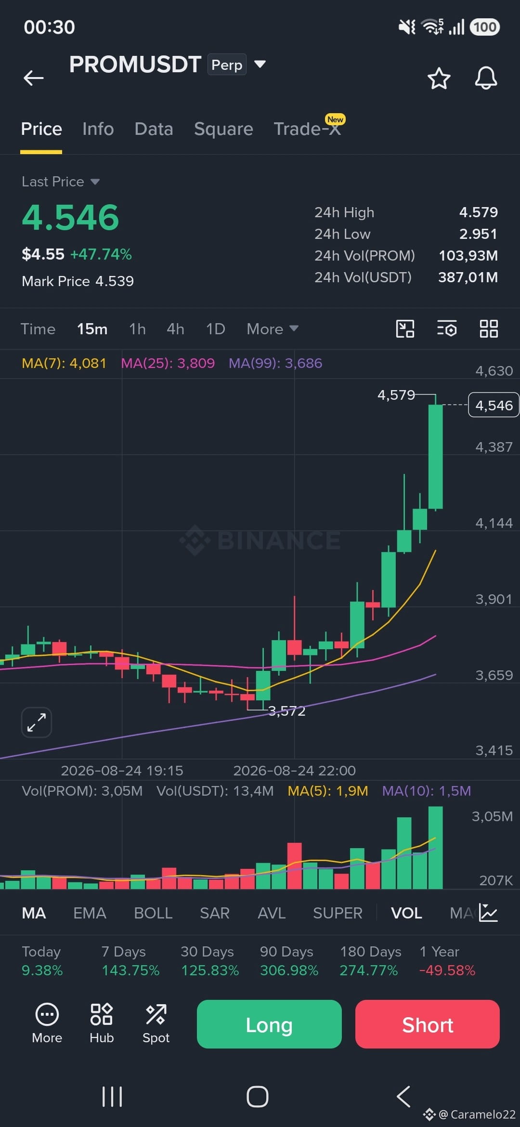Screen dimensions: 520x1127
Task: Tap the Short button
Action: pos(428,1024)
